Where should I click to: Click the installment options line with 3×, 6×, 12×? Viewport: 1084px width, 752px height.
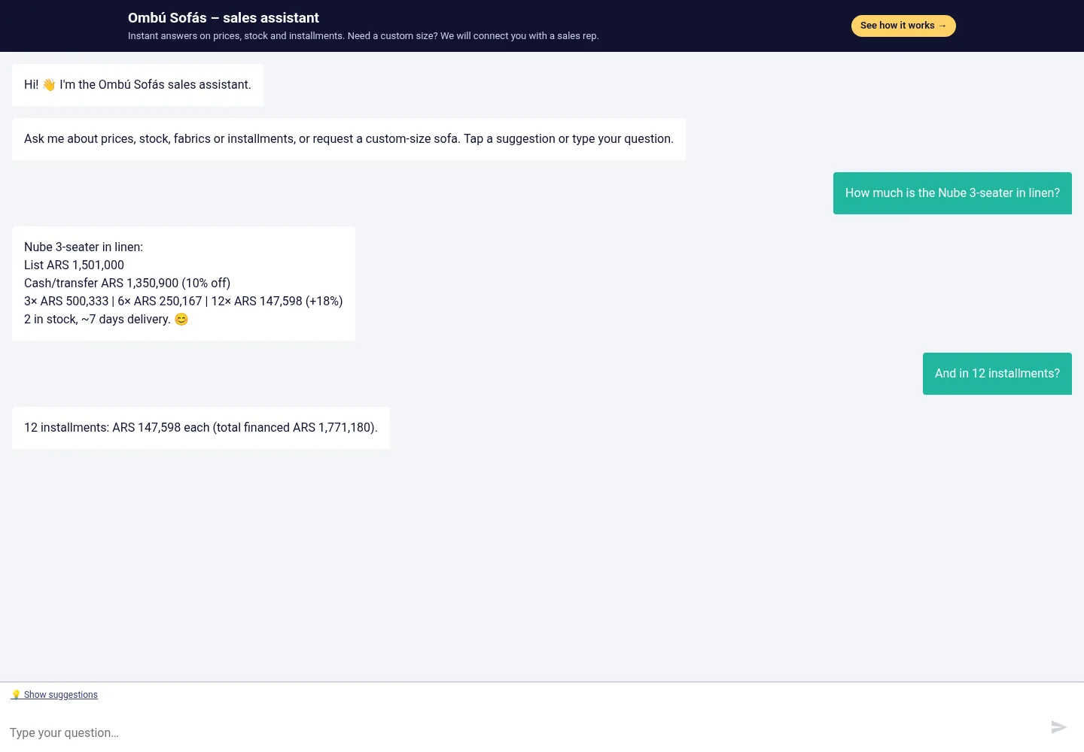[x=184, y=302]
